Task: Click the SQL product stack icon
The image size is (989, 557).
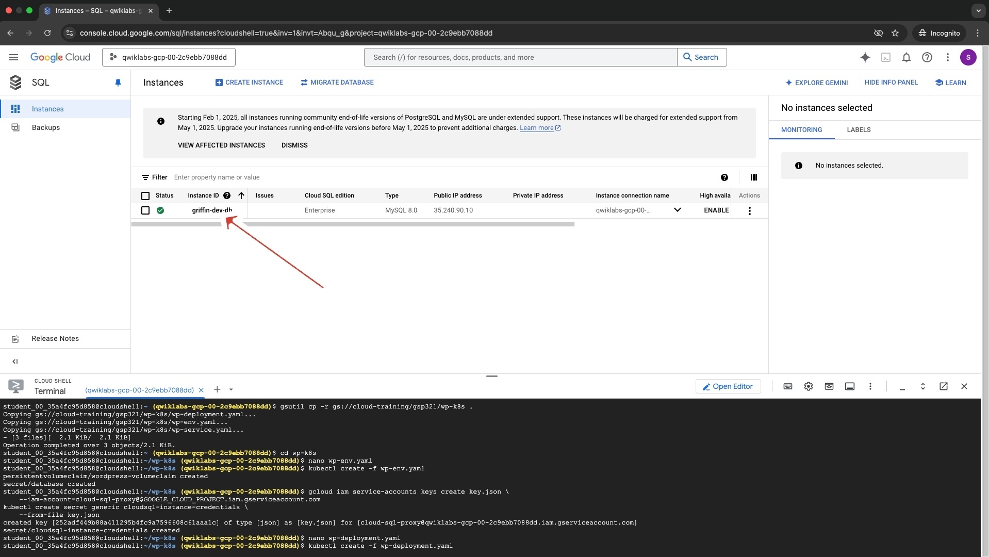Action: coord(15,83)
